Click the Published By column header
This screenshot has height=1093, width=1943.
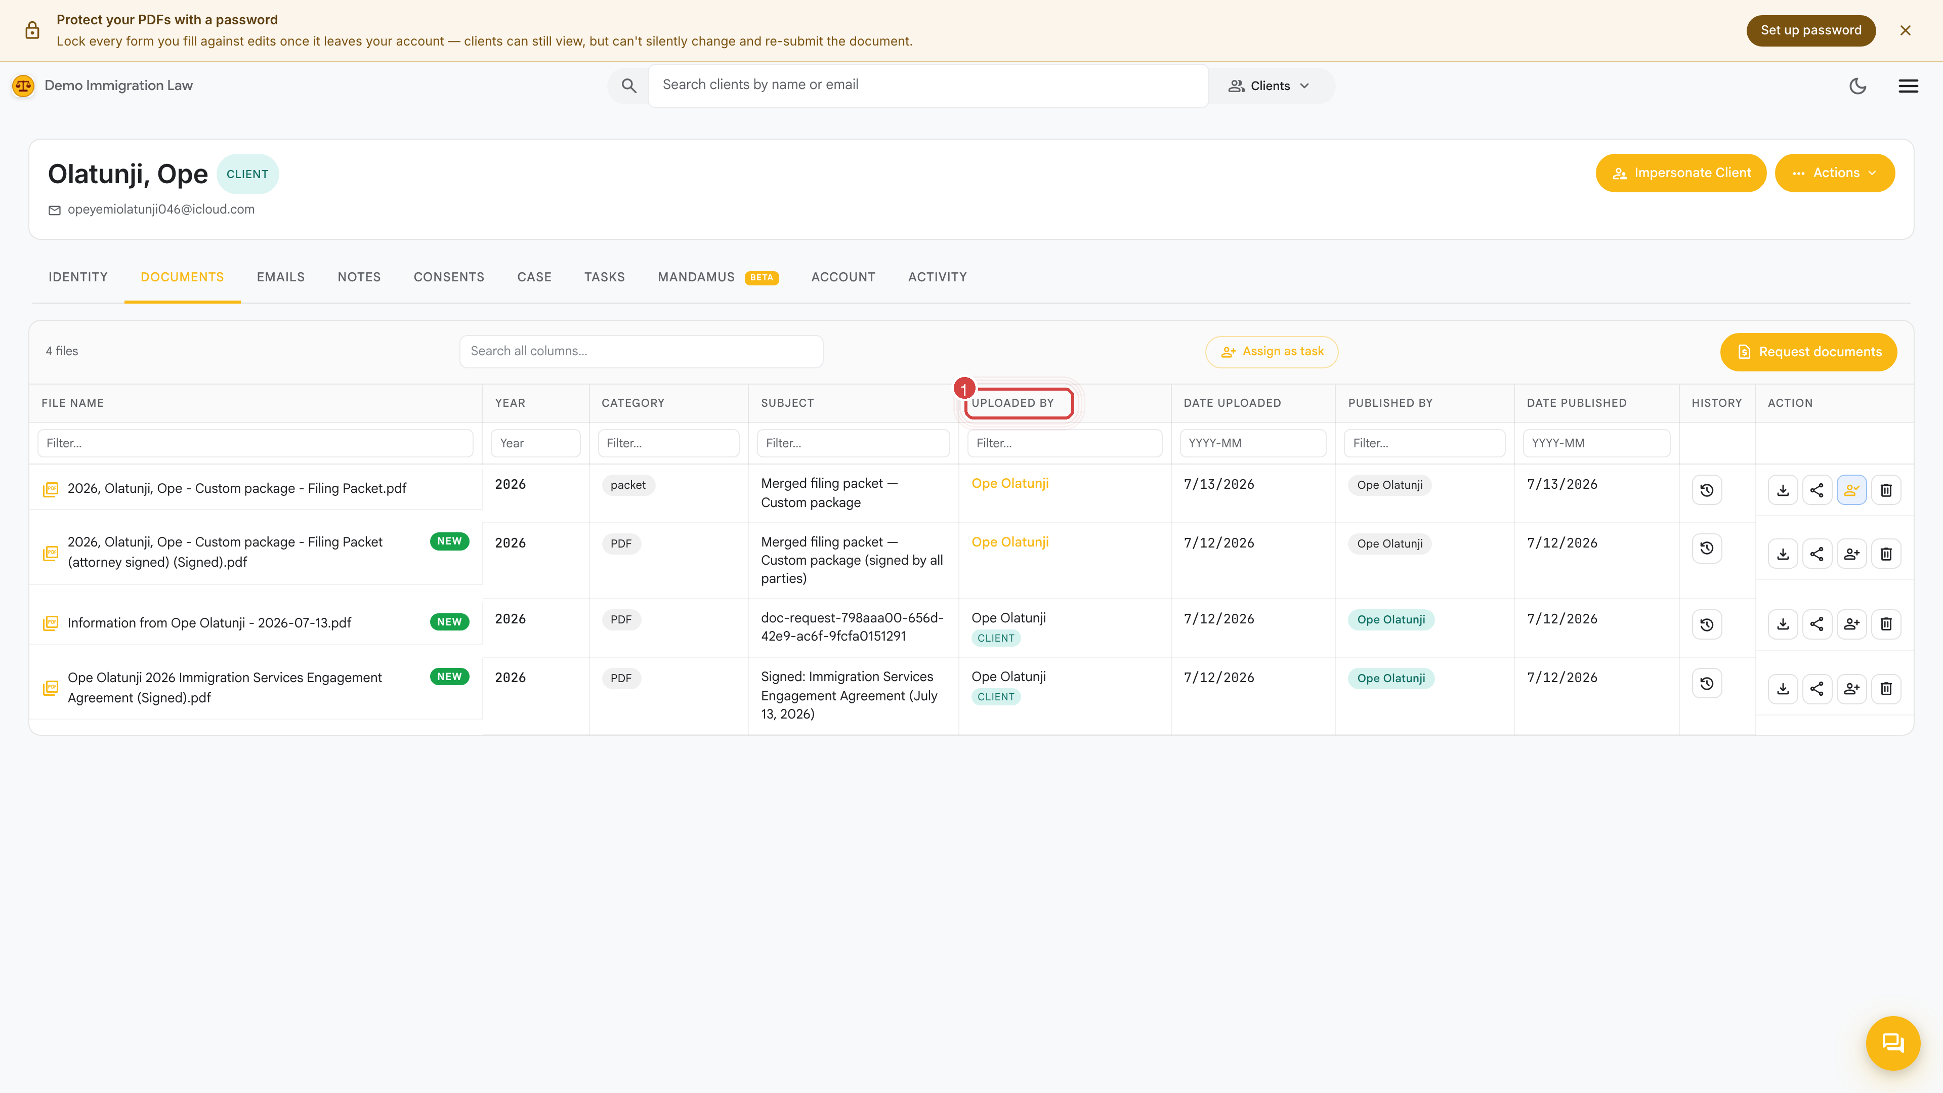click(x=1389, y=403)
